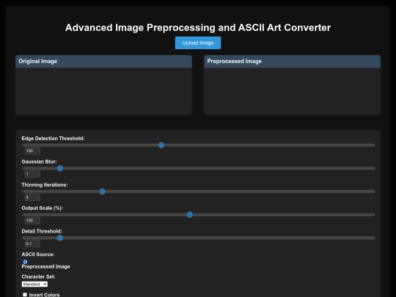Focus the Gaussian Blur number field

click(x=32, y=174)
